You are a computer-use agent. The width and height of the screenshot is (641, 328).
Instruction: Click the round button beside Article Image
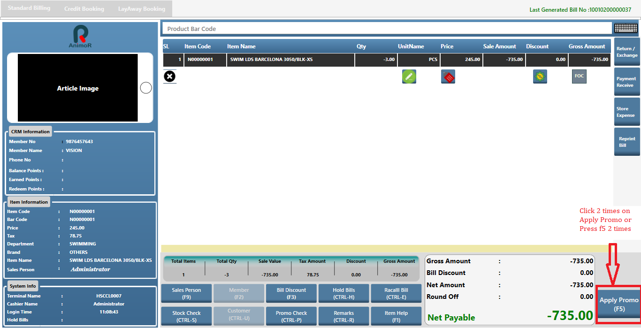click(x=146, y=88)
